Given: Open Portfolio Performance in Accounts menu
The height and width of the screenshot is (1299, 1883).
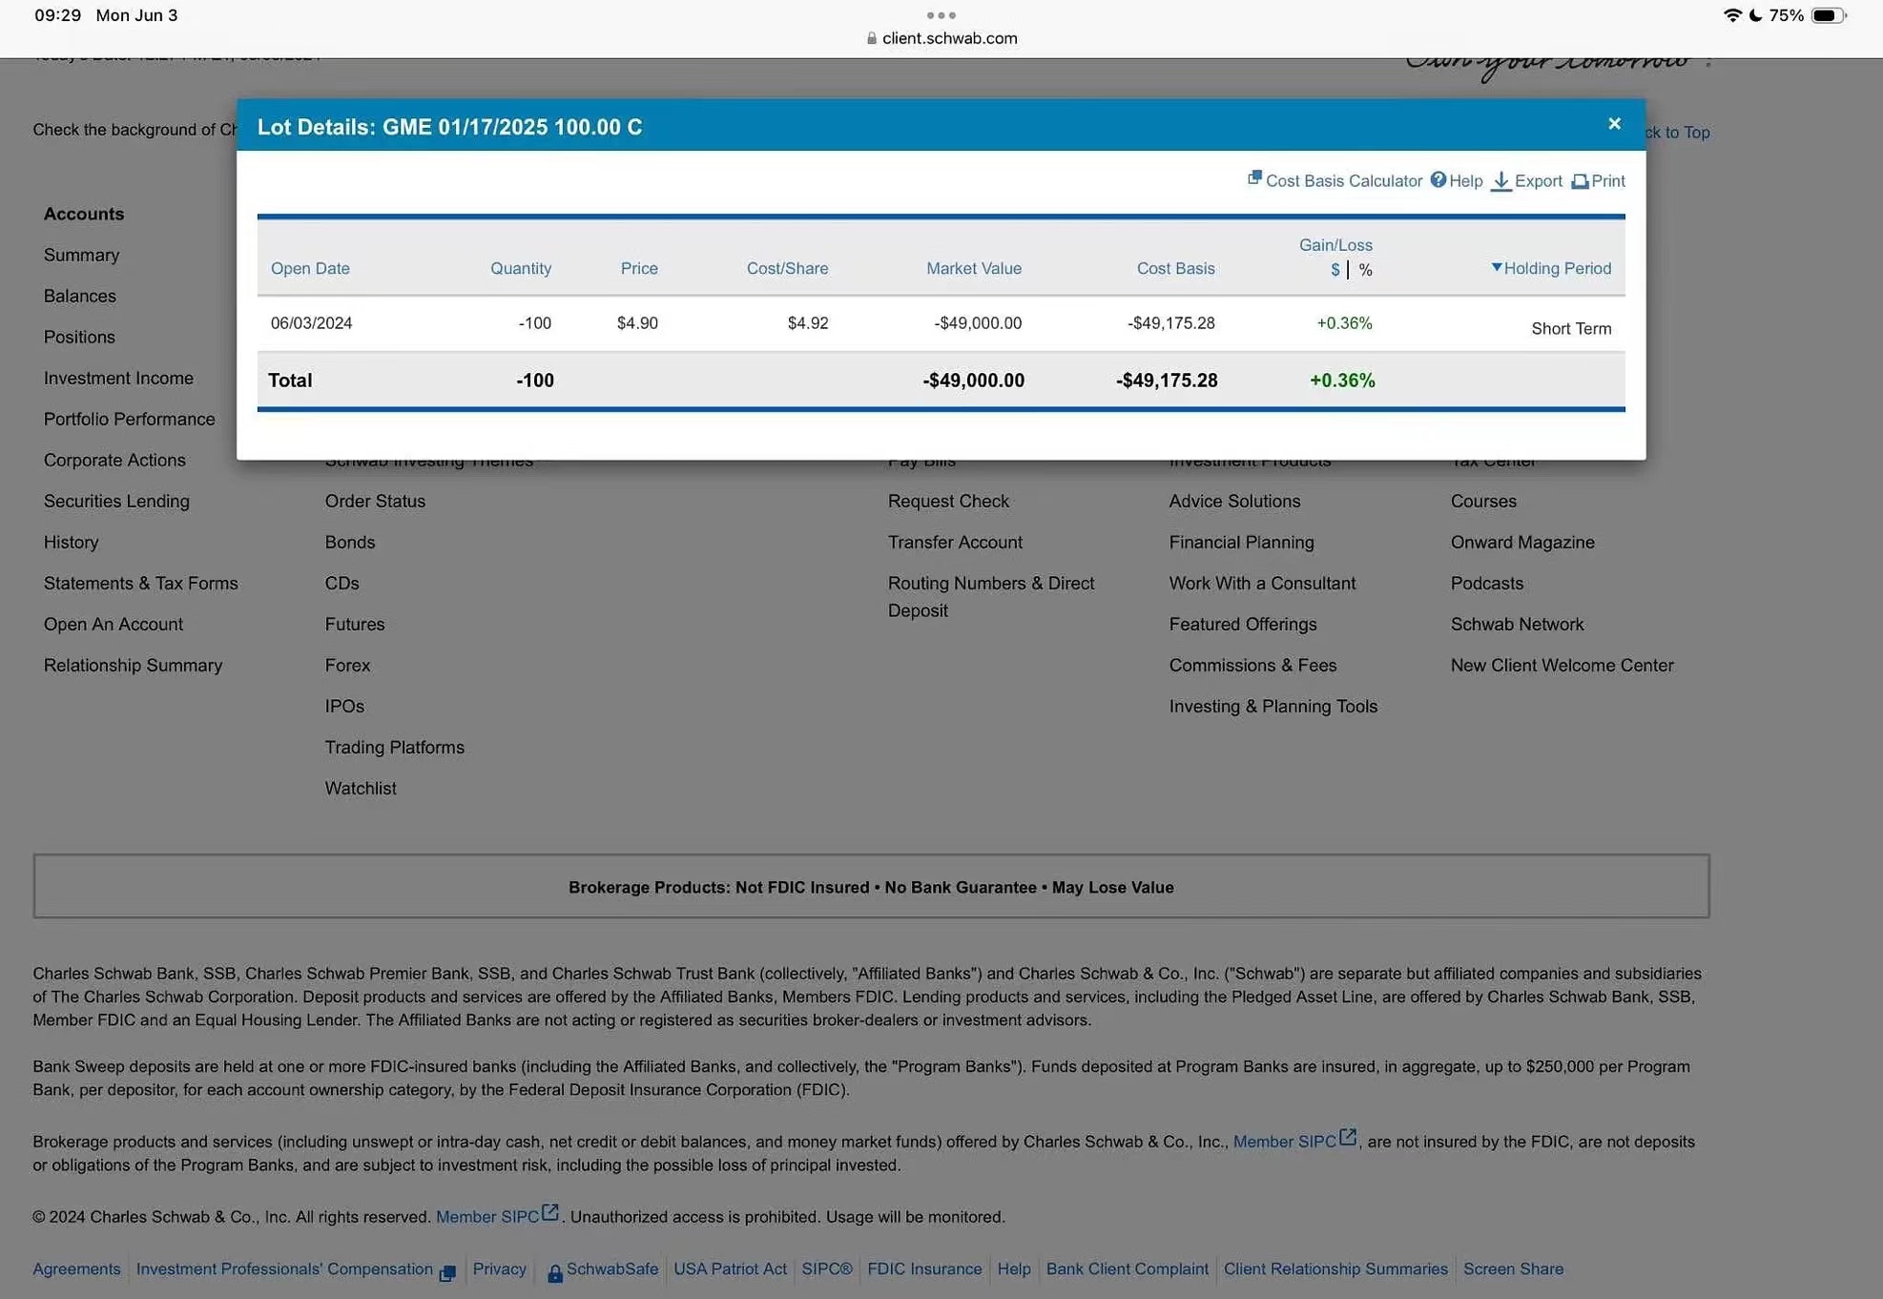Looking at the screenshot, I should click(x=129, y=419).
